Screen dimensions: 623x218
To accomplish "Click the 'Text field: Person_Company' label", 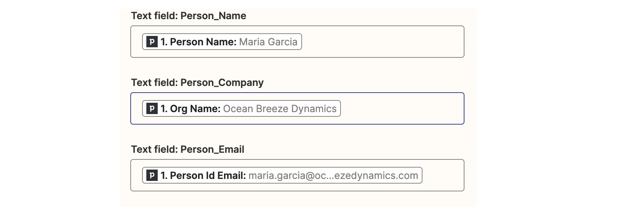I will pos(197,83).
